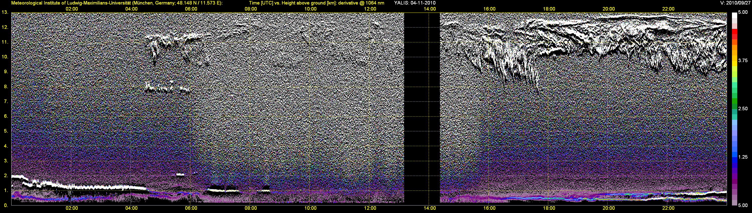Click the 'Time [UTC] vs. Height above ground' heading
The image size is (752, 213).
316,3
